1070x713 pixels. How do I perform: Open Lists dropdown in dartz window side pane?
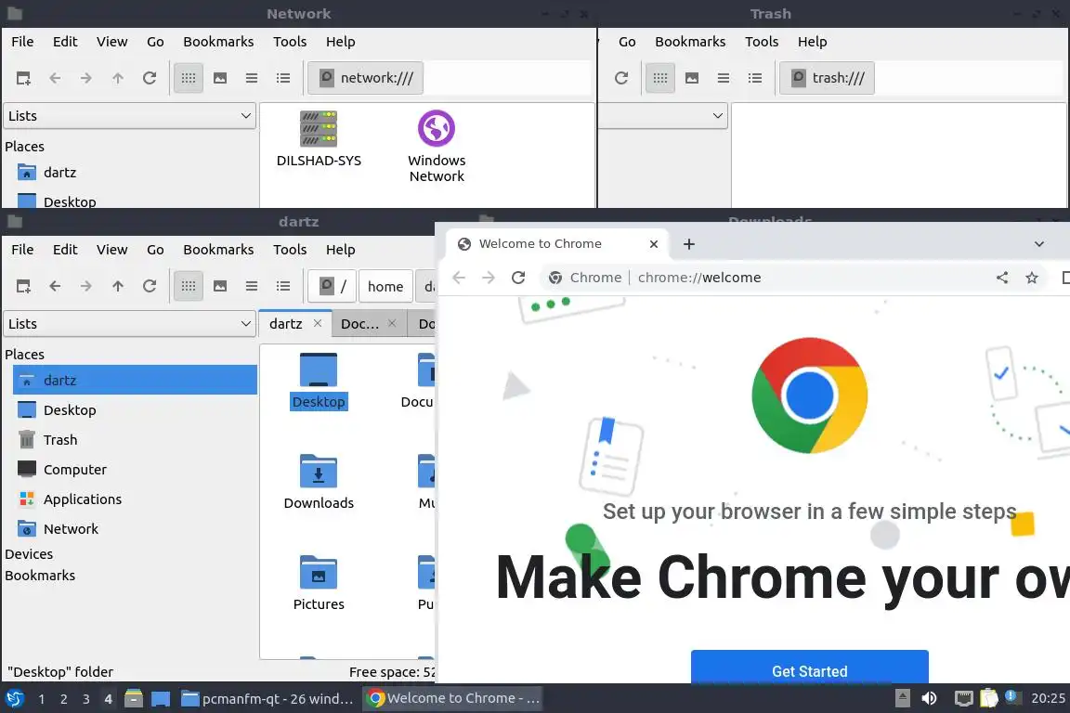click(130, 324)
